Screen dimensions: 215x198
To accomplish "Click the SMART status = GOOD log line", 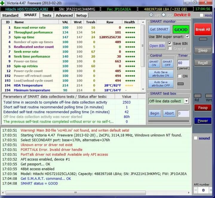I will click(x=39, y=183).
